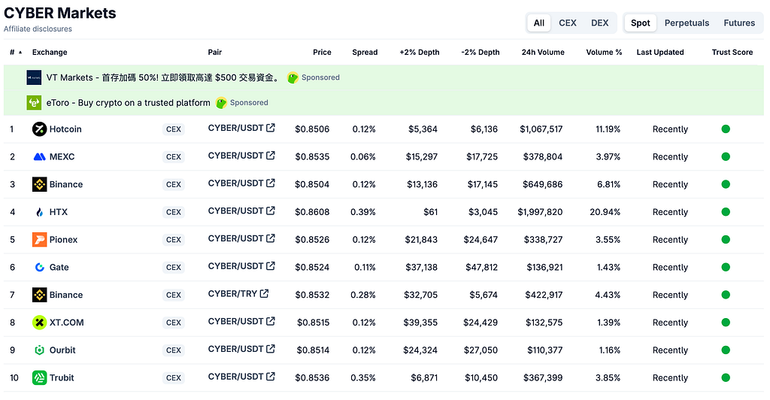Click green trust score dot for Hotcoin
The height and width of the screenshot is (400, 770).
(726, 129)
